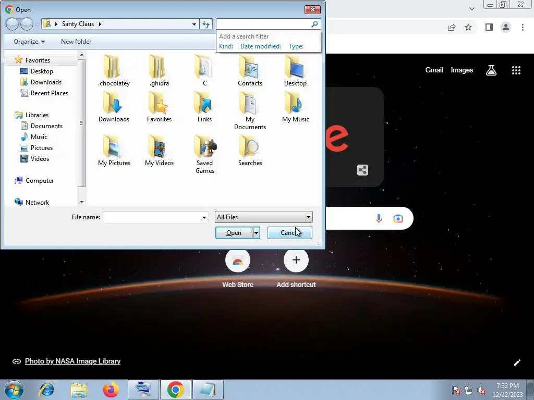The height and width of the screenshot is (400, 534).
Task: Select the Desktop folder in file list
Action: click(x=295, y=70)
